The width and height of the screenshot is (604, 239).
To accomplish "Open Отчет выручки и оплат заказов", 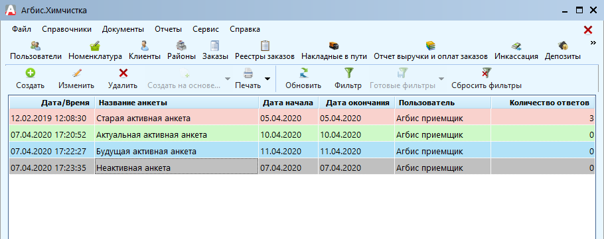I will 431,50.
